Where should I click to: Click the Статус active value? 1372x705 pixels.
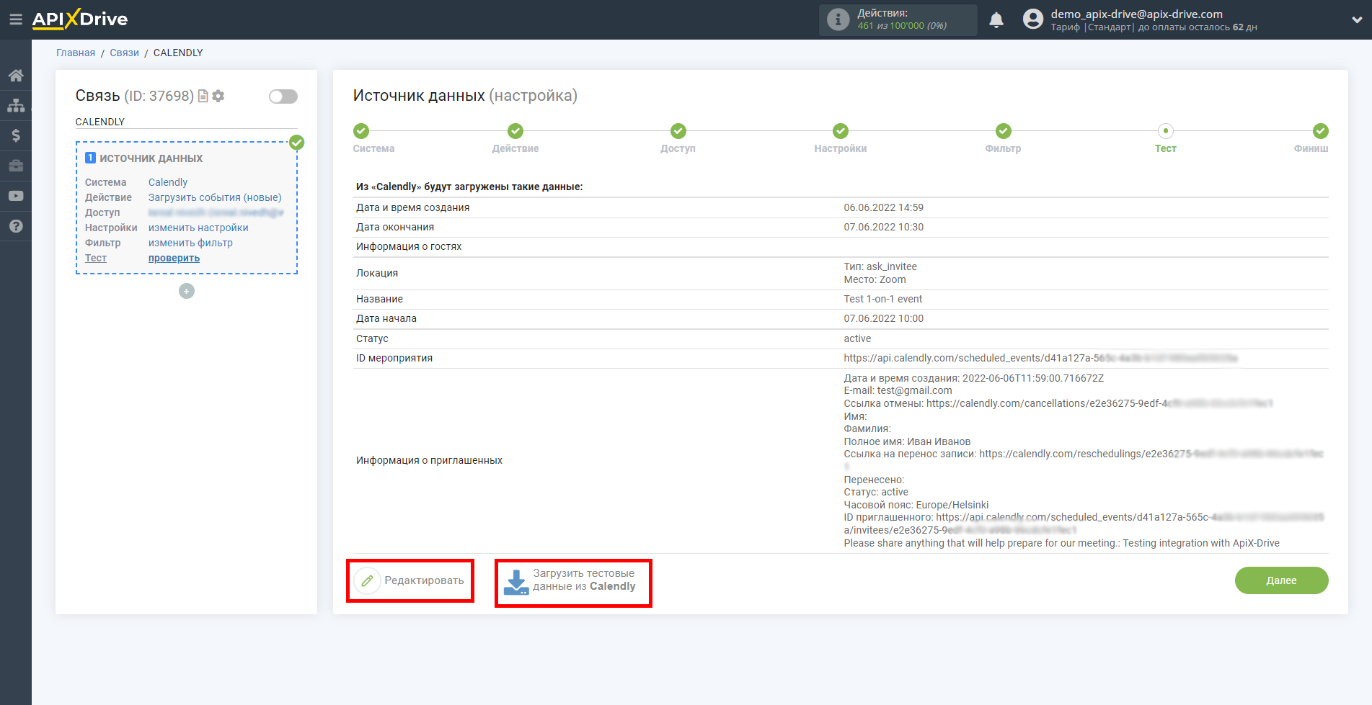coord(857,338)
